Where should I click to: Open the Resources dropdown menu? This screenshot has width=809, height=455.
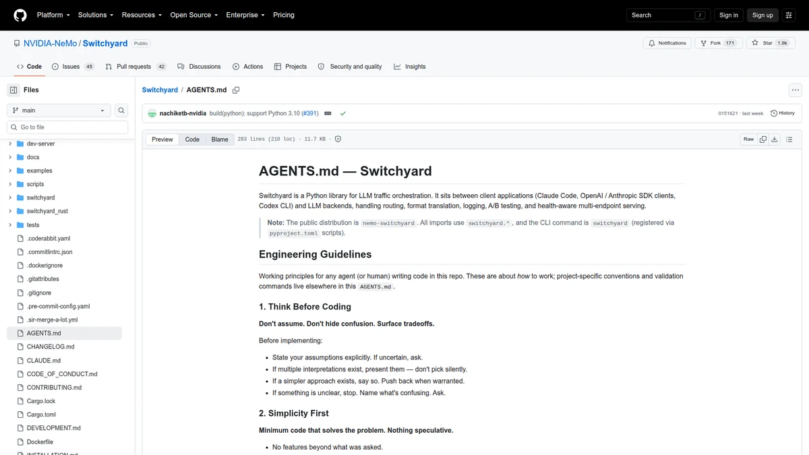(x=142, y=15)
